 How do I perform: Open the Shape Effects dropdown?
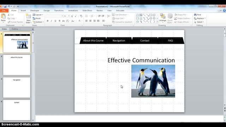pyautogui.click(x=182, y=22)
